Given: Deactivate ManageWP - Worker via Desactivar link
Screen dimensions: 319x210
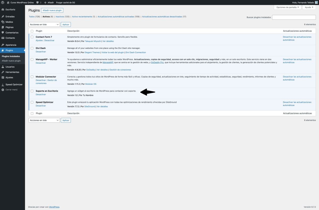Looking at the screenshot, I should coord(41,63).
